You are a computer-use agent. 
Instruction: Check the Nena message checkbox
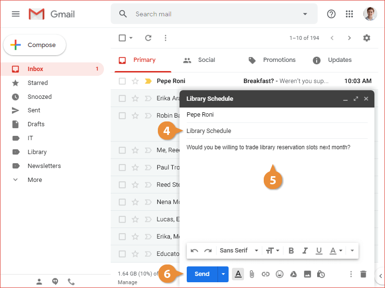122,202
